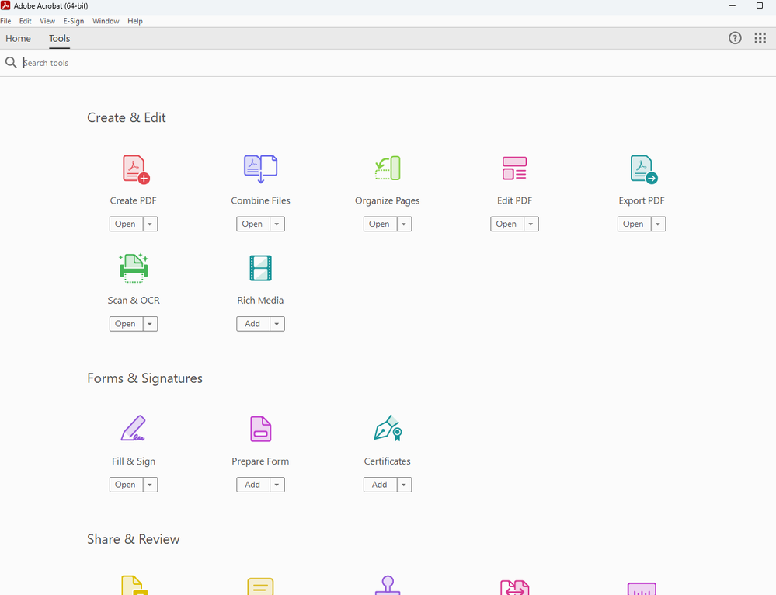Click the Fill & Sign label text
The image size is (776, 595).
click(134, 461)
